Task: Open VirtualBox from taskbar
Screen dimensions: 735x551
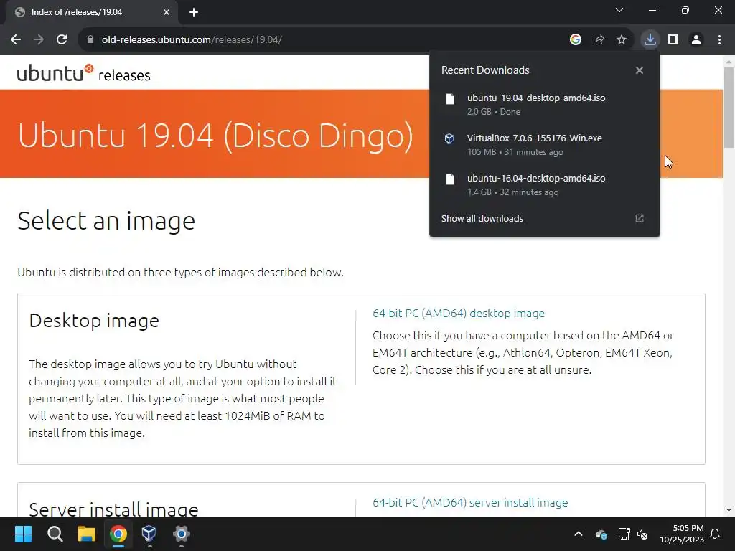Action: pyautogui.click(x=149, y=534)
